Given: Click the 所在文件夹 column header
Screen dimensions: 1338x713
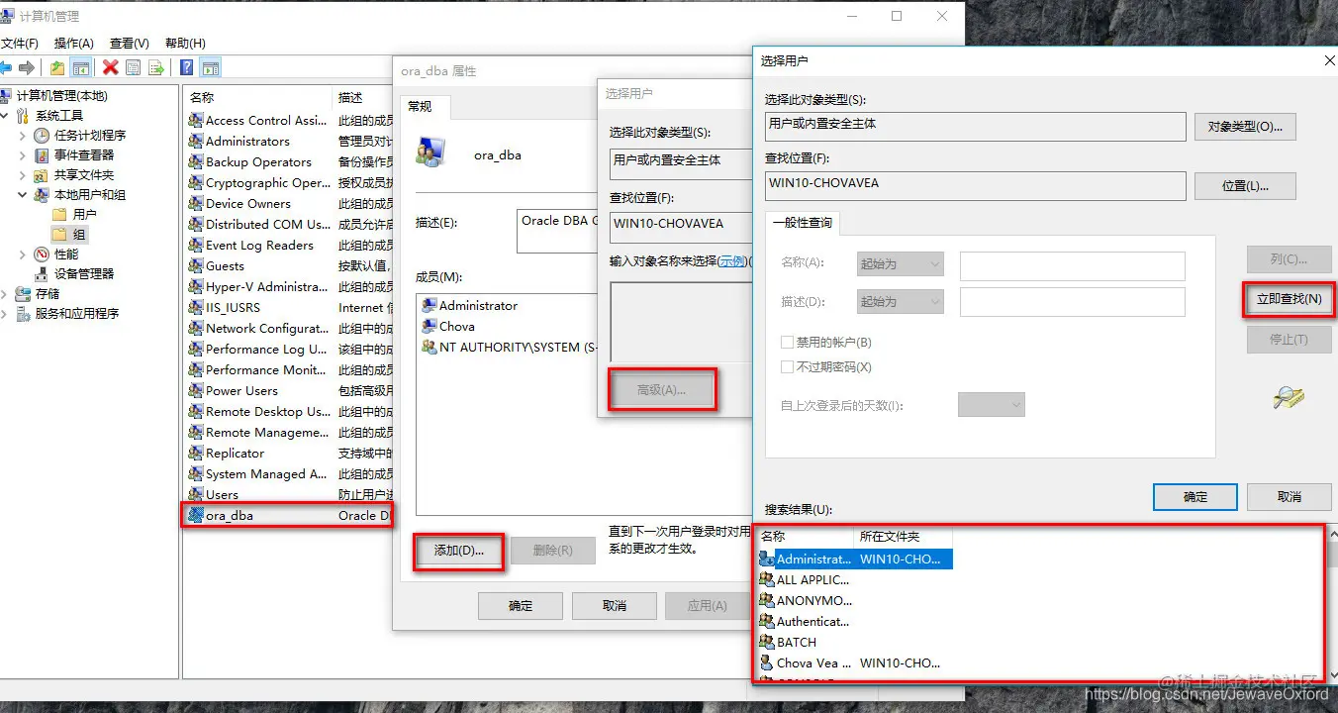Looking at the screenshot, I should [x=903, y=536].
